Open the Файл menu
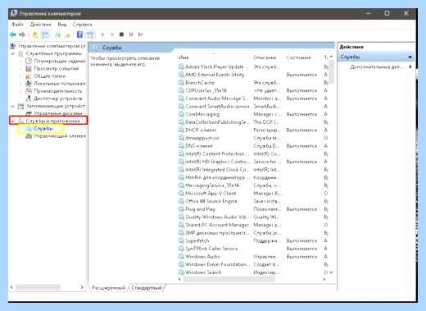The image size is (426, 311). tap(17, 25)
